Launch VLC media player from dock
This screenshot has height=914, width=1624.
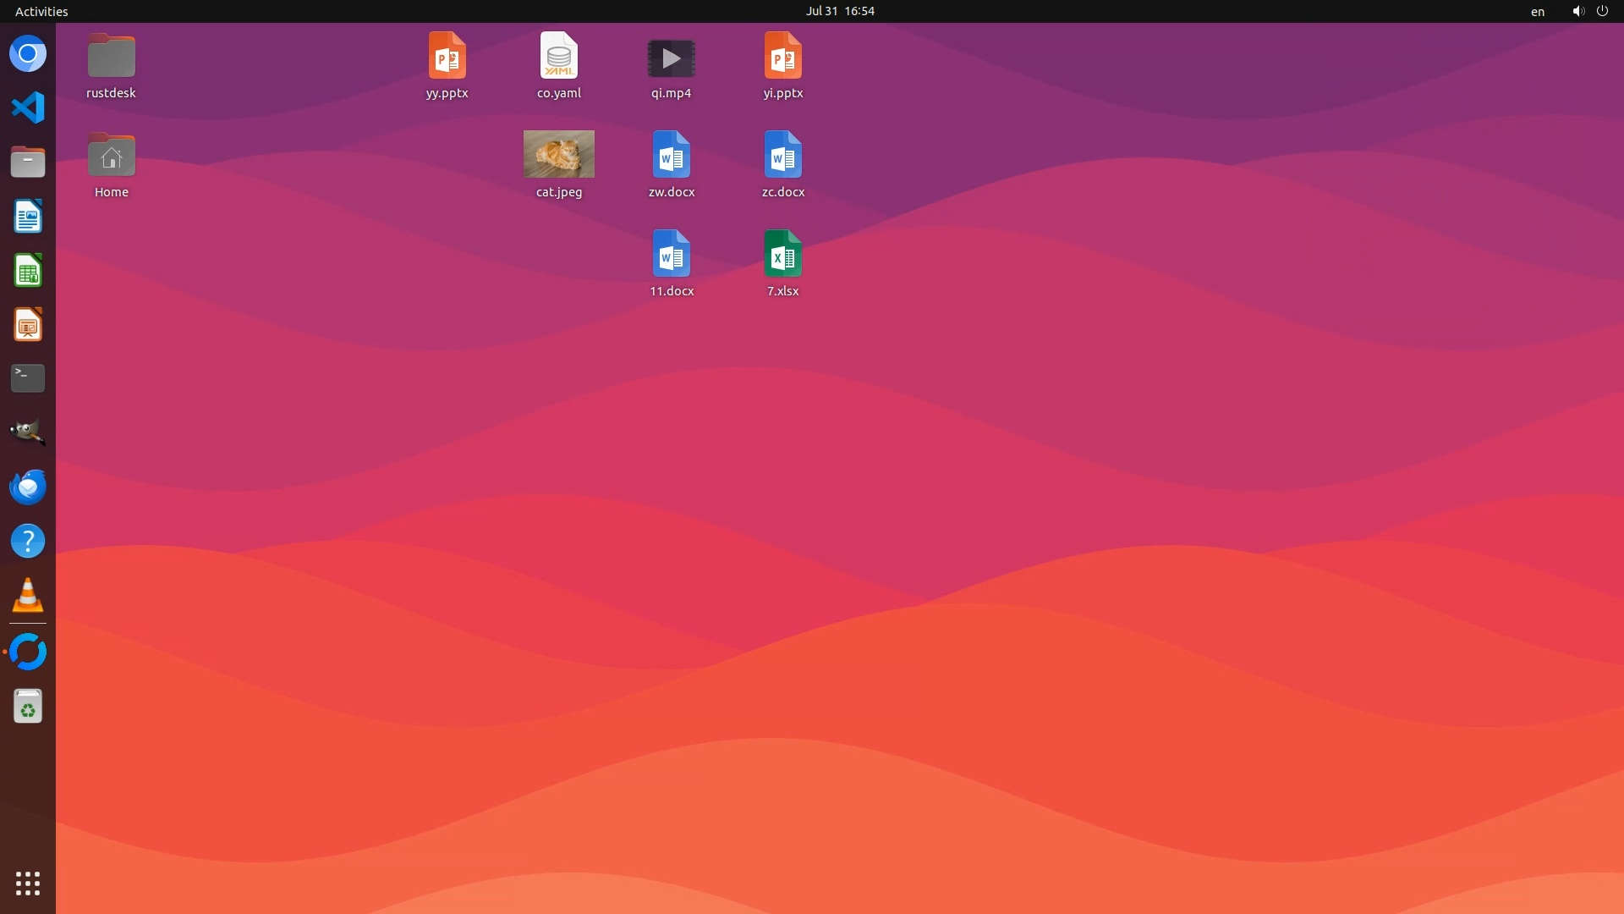tap(28, 595)
